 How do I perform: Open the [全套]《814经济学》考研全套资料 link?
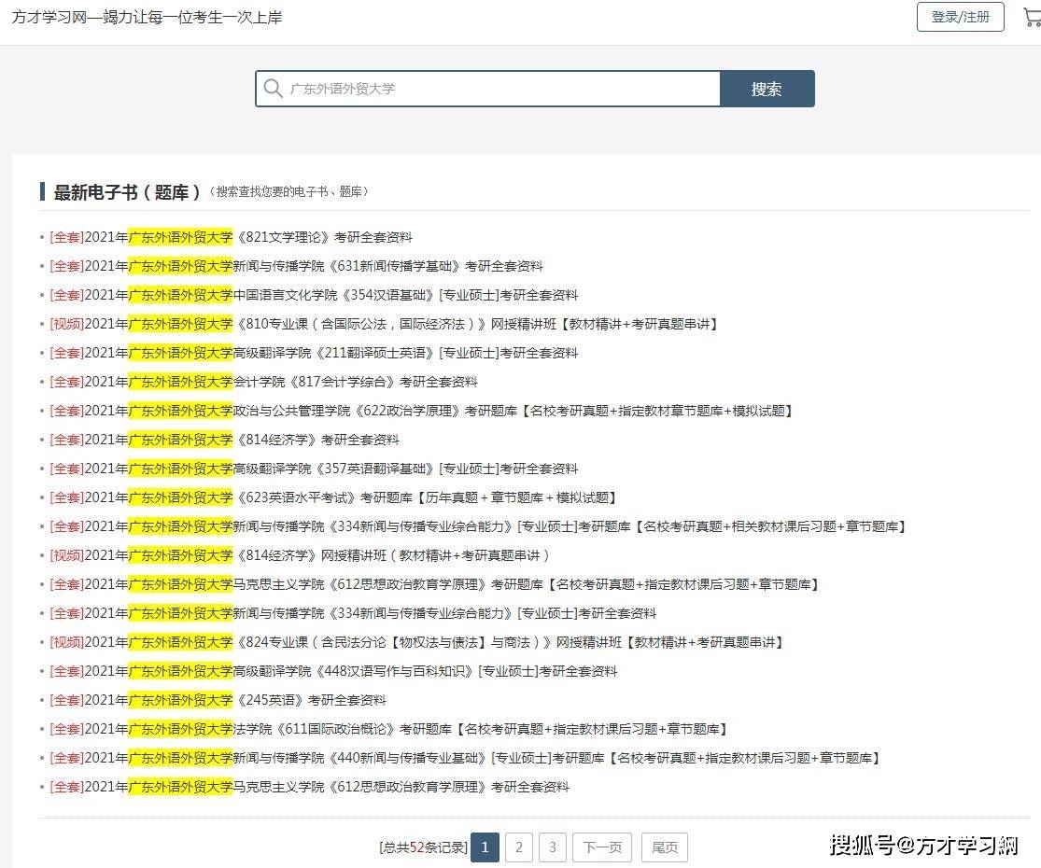[x=224, y=440]
